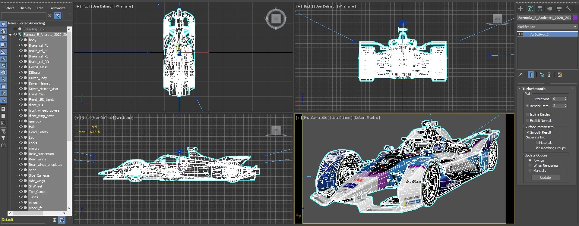This screenshot has height=226, width=579.
Task: Click the Sort by Hierarchy icon
Action: pos(62,220)
